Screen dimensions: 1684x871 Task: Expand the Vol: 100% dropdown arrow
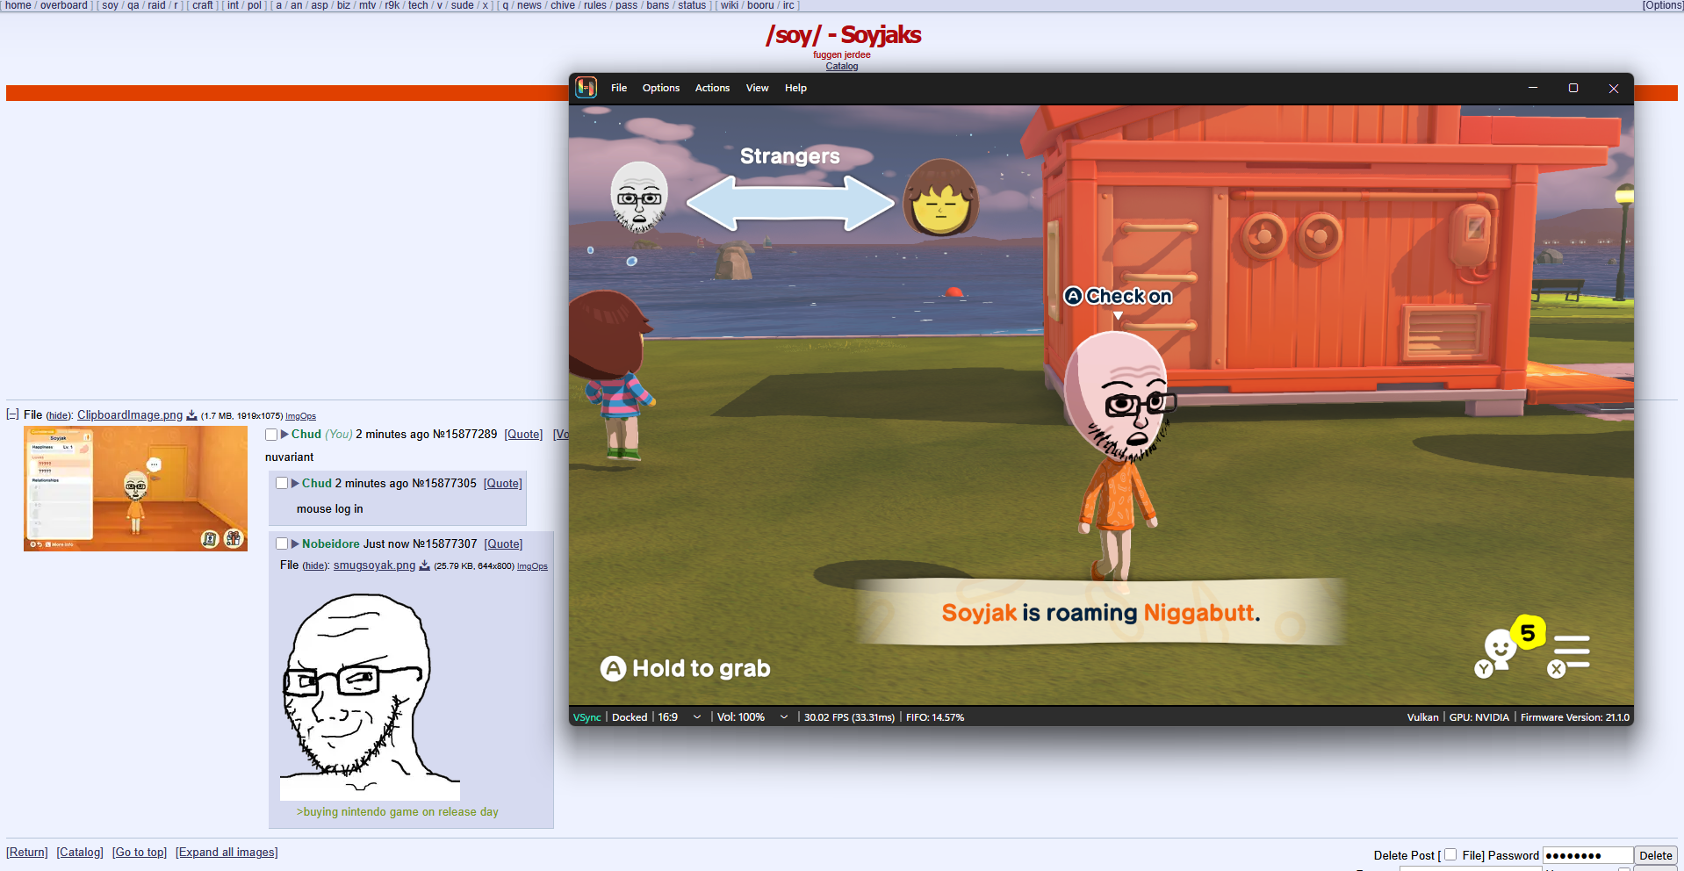tap(784, 717)
